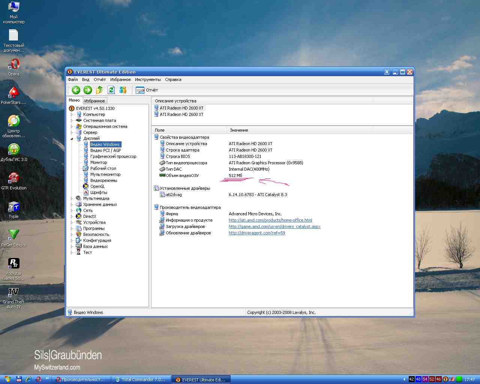Image resolution: width=480 pixels, height=384 pixels.
Task: Open the ReGet Deluxe desktop icon
Action: 14,238
